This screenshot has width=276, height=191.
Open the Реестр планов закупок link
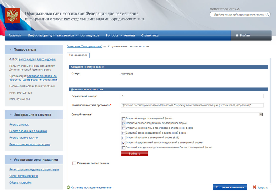coord(23,138)
